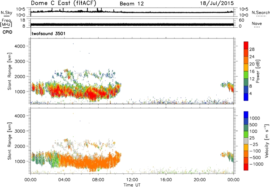Click the "2000" range tick in Velocity panel
270x187 pixels.
tap(20, 146)
